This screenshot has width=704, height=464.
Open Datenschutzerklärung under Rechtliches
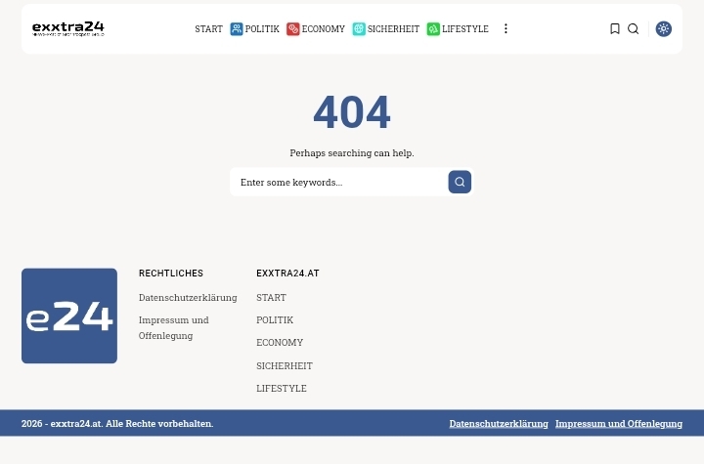(188, 297)
